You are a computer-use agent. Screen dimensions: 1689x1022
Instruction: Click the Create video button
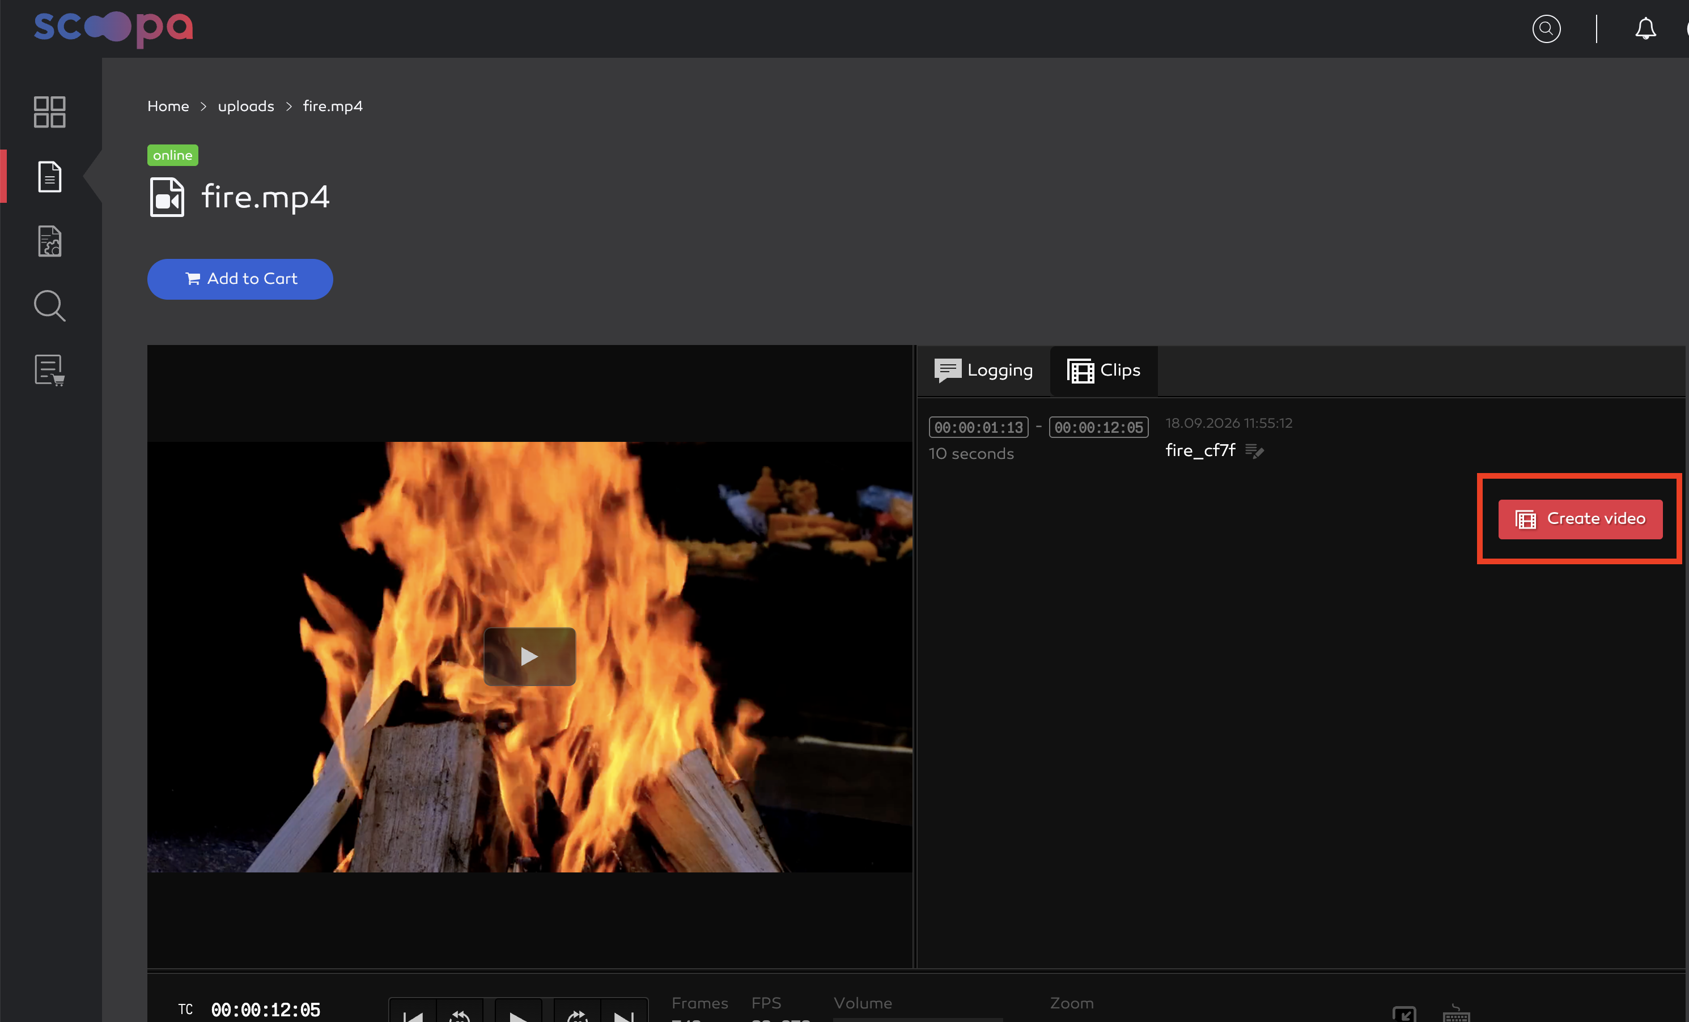pyautogui.click(x=1580, y=519)
